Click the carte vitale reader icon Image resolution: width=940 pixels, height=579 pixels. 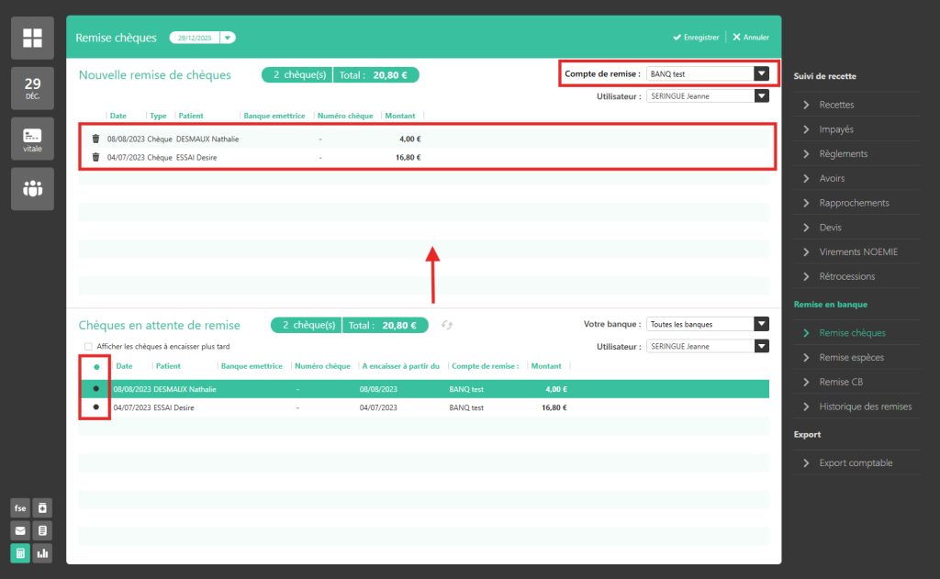(x=32, y=139)
